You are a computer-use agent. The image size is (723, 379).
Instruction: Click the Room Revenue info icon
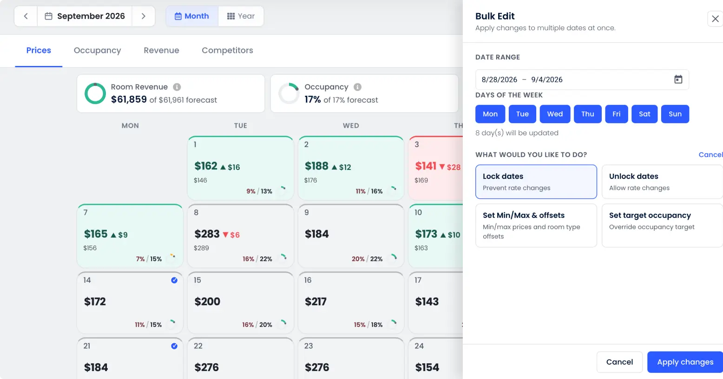[177, 87]
